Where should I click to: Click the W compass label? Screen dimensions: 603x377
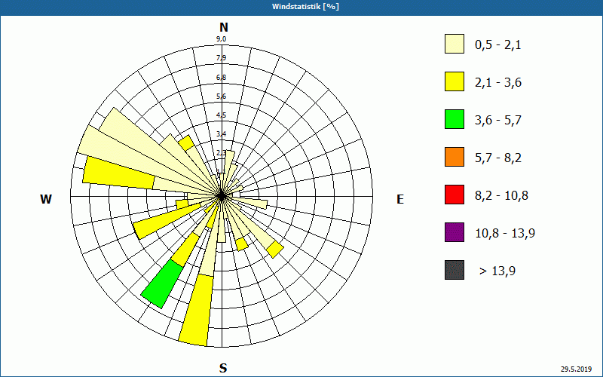[x=46, y=199]
